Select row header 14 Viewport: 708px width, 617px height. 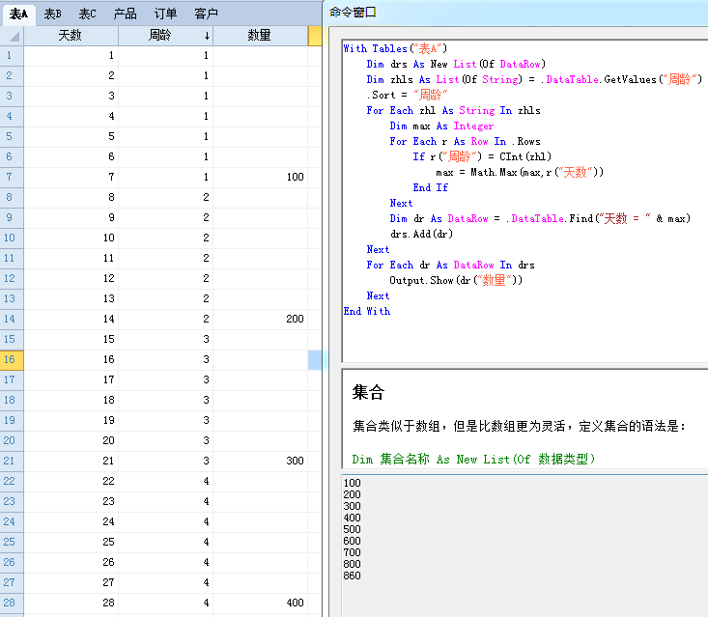point(12,319)
